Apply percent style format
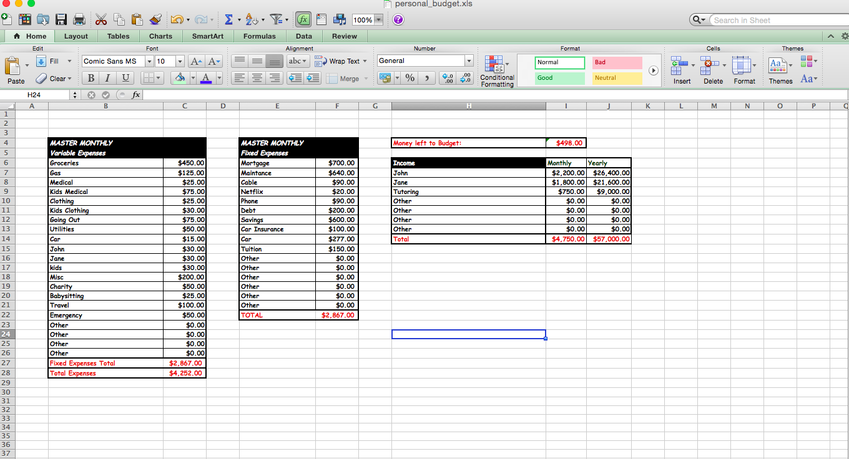This screenshot has width=849, height=459. [x=410, y=78]
